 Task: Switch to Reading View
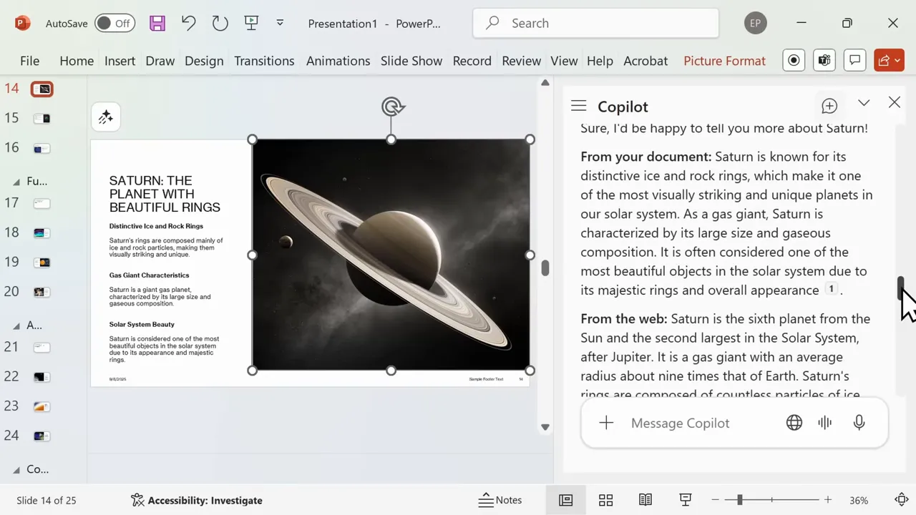coord(645,500)
